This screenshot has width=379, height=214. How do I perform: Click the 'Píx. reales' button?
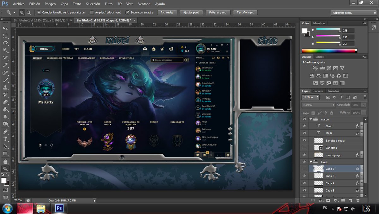(167, 13)
